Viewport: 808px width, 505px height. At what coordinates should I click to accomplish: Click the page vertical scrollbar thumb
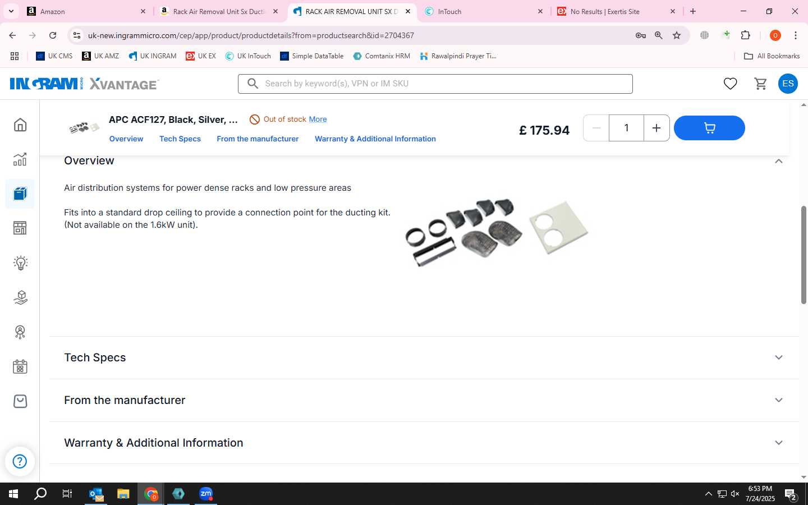click(x=804, y=255)
